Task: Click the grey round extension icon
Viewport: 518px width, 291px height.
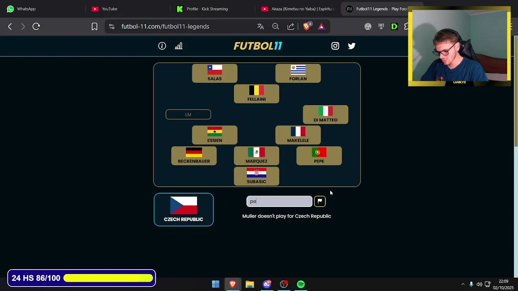Action: [368, 26]
